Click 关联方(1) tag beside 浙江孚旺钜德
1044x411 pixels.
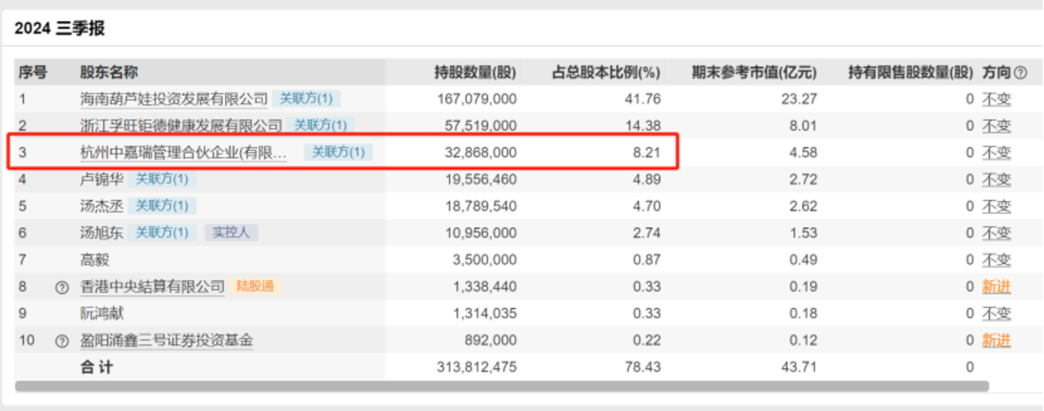(x=320, y=125)
